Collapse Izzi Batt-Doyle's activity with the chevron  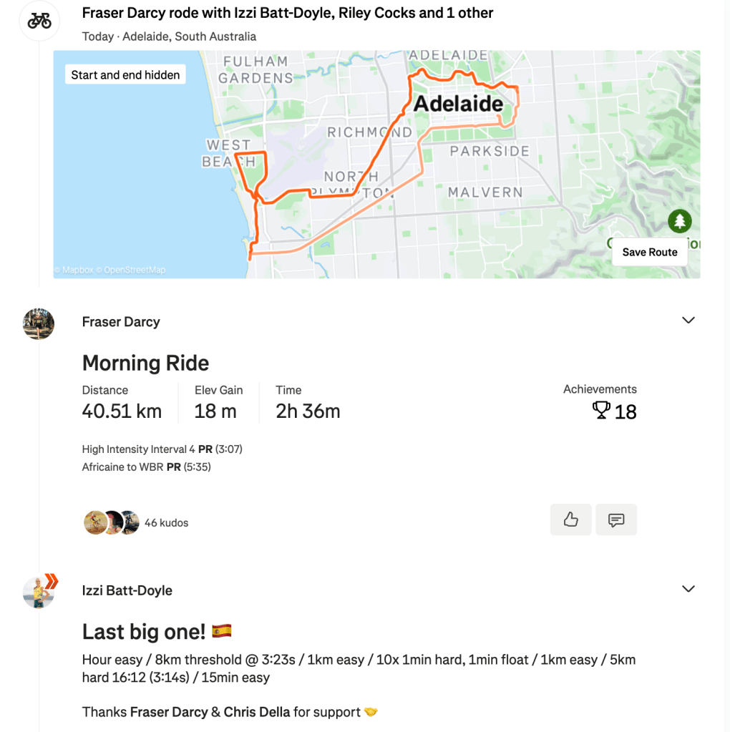click(x=688, y=589)
